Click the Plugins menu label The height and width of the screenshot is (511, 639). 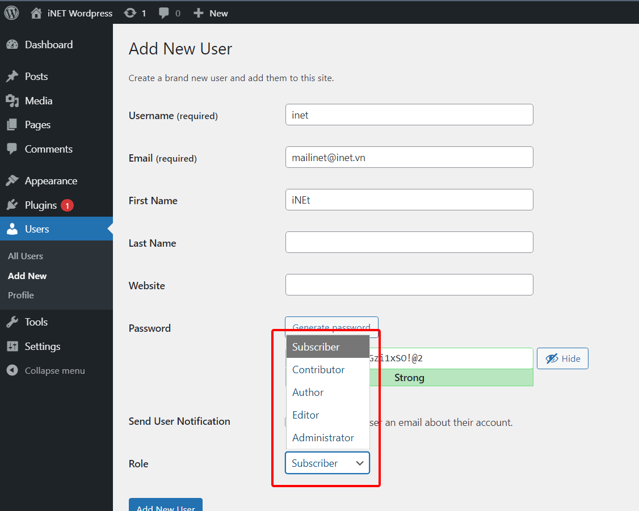tap(41, 205)
